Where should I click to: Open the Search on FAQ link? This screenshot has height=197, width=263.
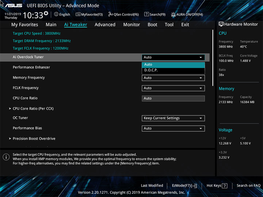[x=248, y=186]
